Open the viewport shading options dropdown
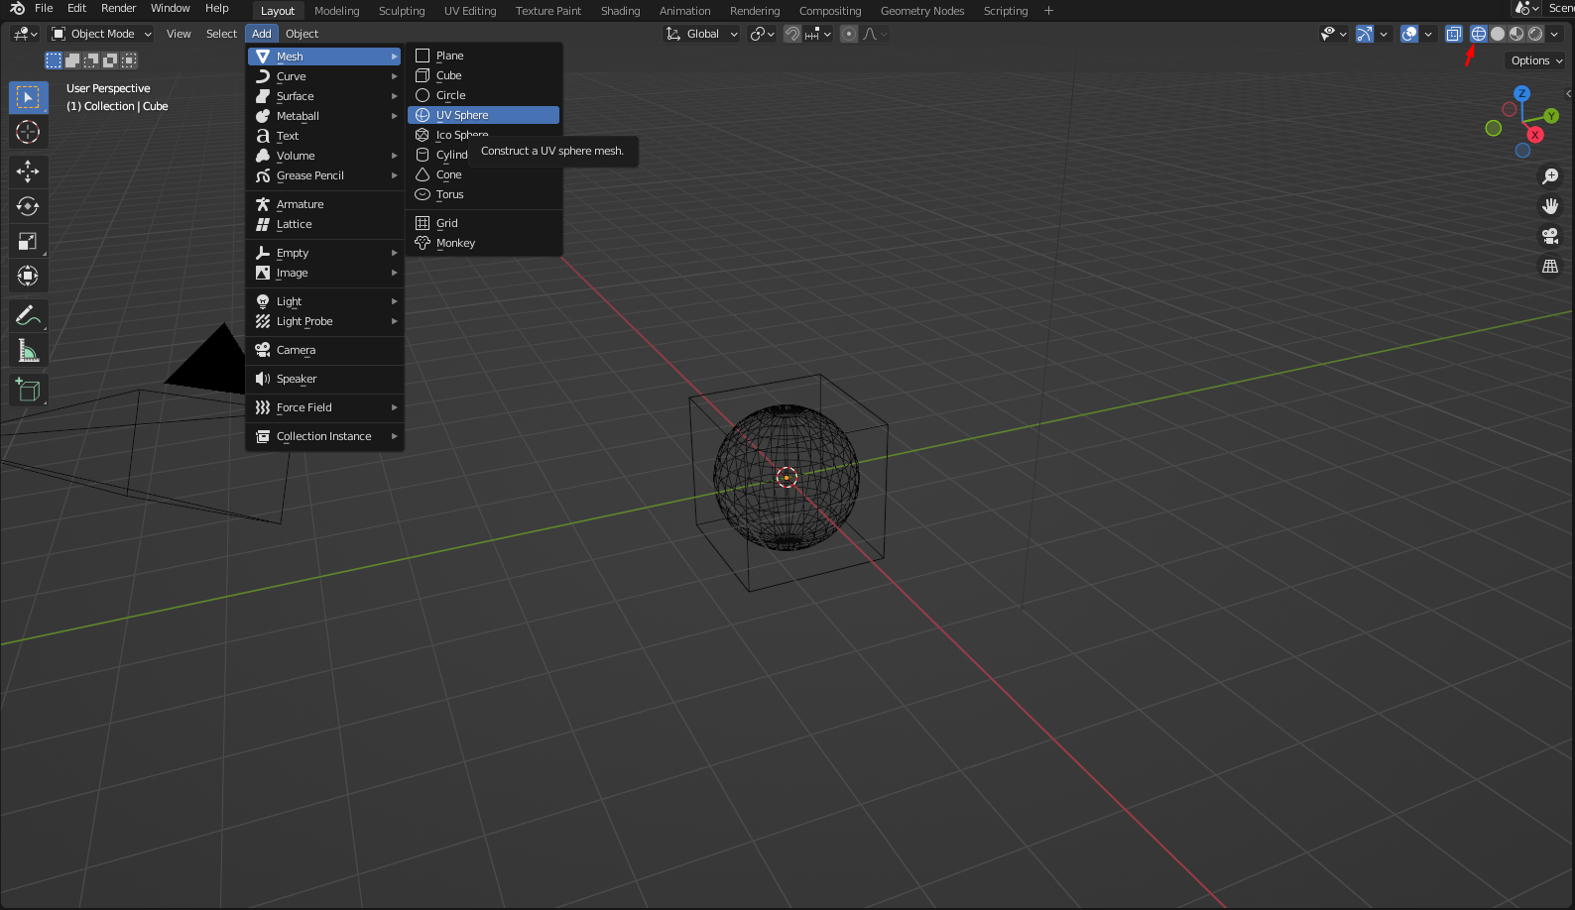 [1554, 34]
